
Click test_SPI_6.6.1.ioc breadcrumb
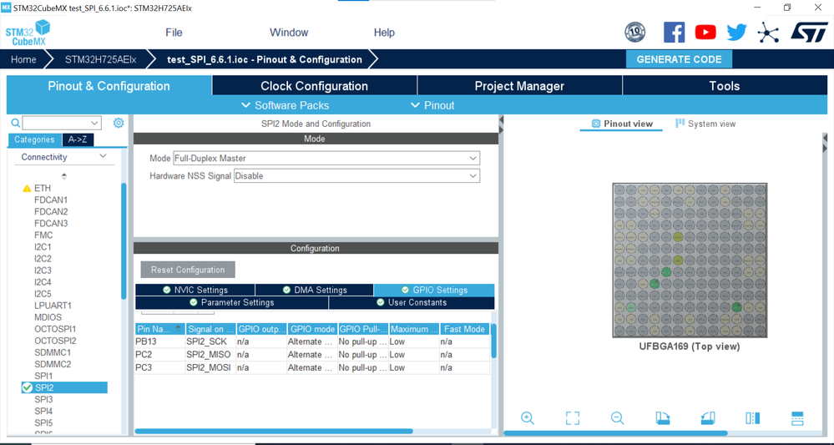[265, 59]
